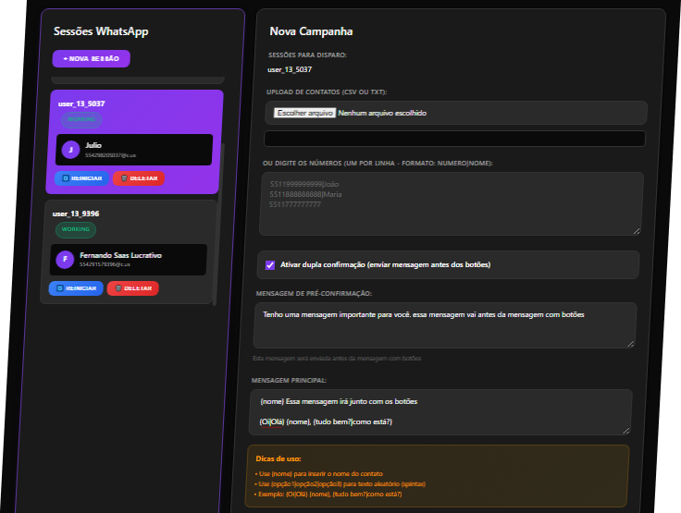Click into the phone numbers textarea
681x513 pixels.
449,203
